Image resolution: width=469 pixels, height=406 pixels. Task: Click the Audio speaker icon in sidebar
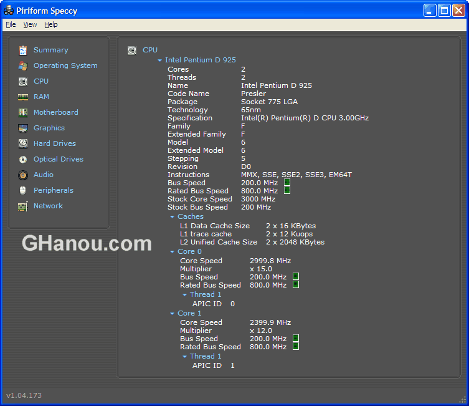tap(23, 175)
